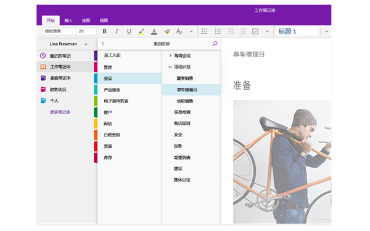The height and width of the screenshot is (231, 370).
Task: Select the bicycle photo in the note
Action: point(282,162)
